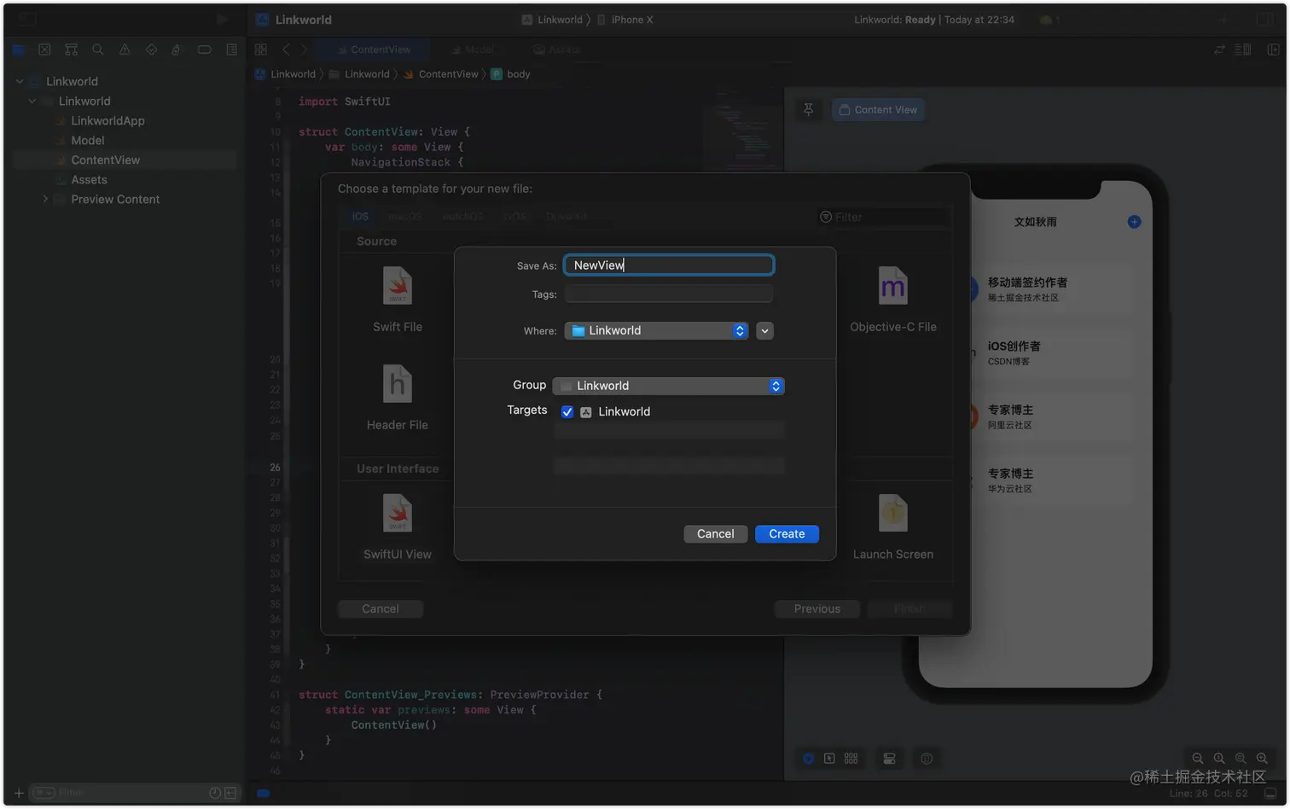Switch to the Assets editor tab
This screenshot has height=809, width=1290.
(557, 49)
